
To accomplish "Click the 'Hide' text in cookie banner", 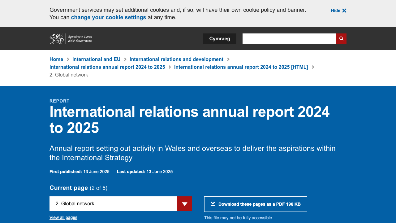I will pyautogui.click(x=335, y=11).
